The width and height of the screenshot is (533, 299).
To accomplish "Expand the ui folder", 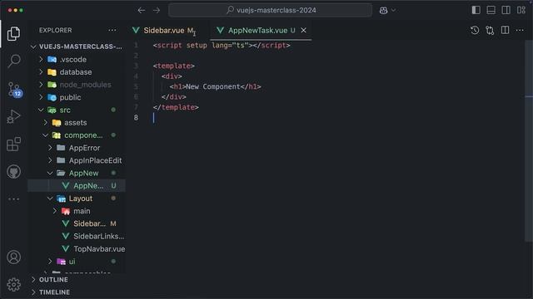I will tap(77, 262).
